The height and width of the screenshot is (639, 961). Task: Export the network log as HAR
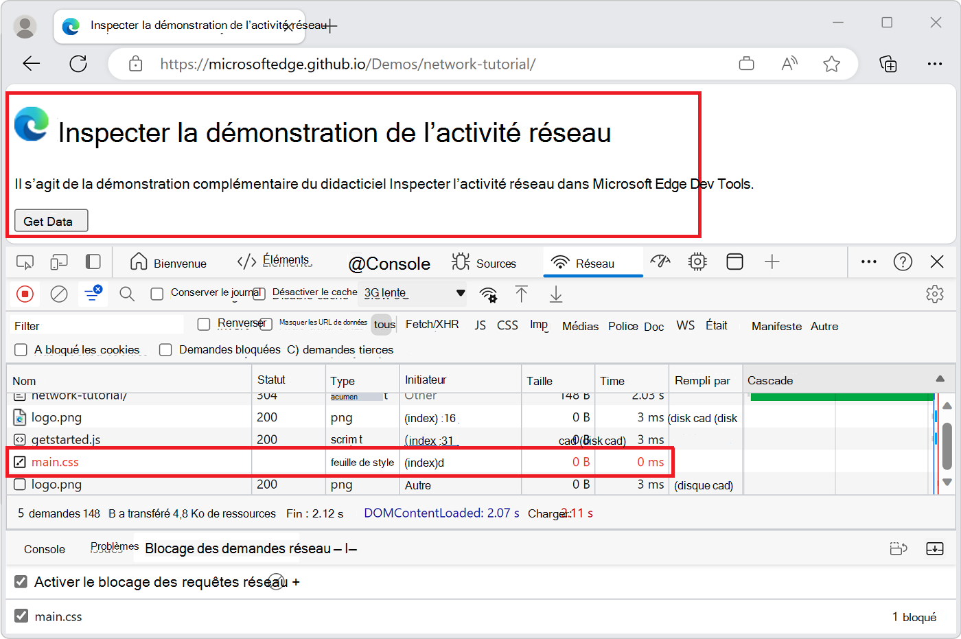tap(555, 294)
